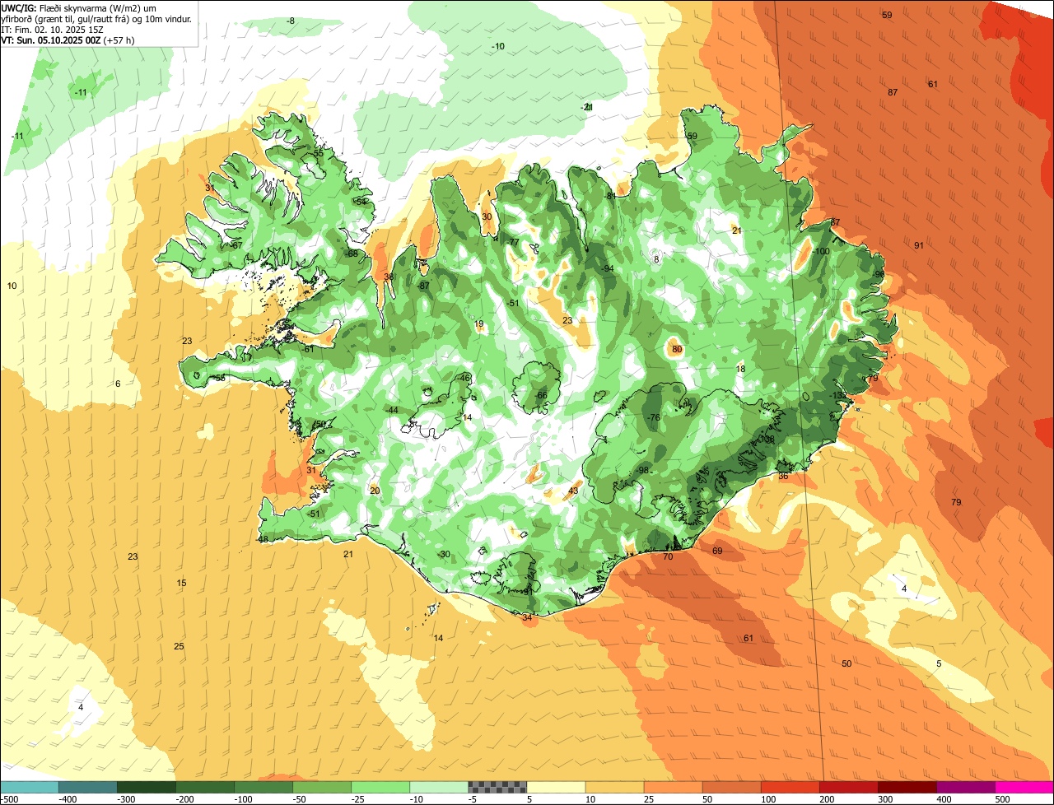Click the -44 value in west Iceland
Image resolution: width=1054 pixels, height=805 pixels.
click(x=392, y=410)
